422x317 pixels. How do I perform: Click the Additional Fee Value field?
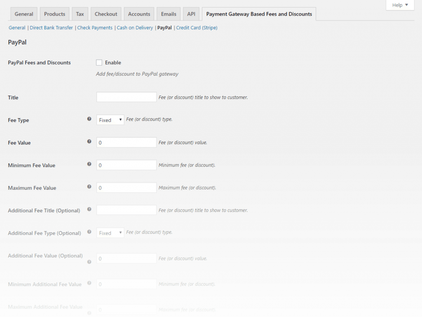click(x=127, y=259)
